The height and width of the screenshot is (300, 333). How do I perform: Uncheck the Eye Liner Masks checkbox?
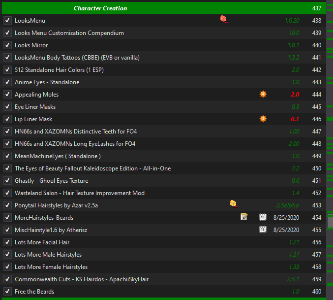7,107
